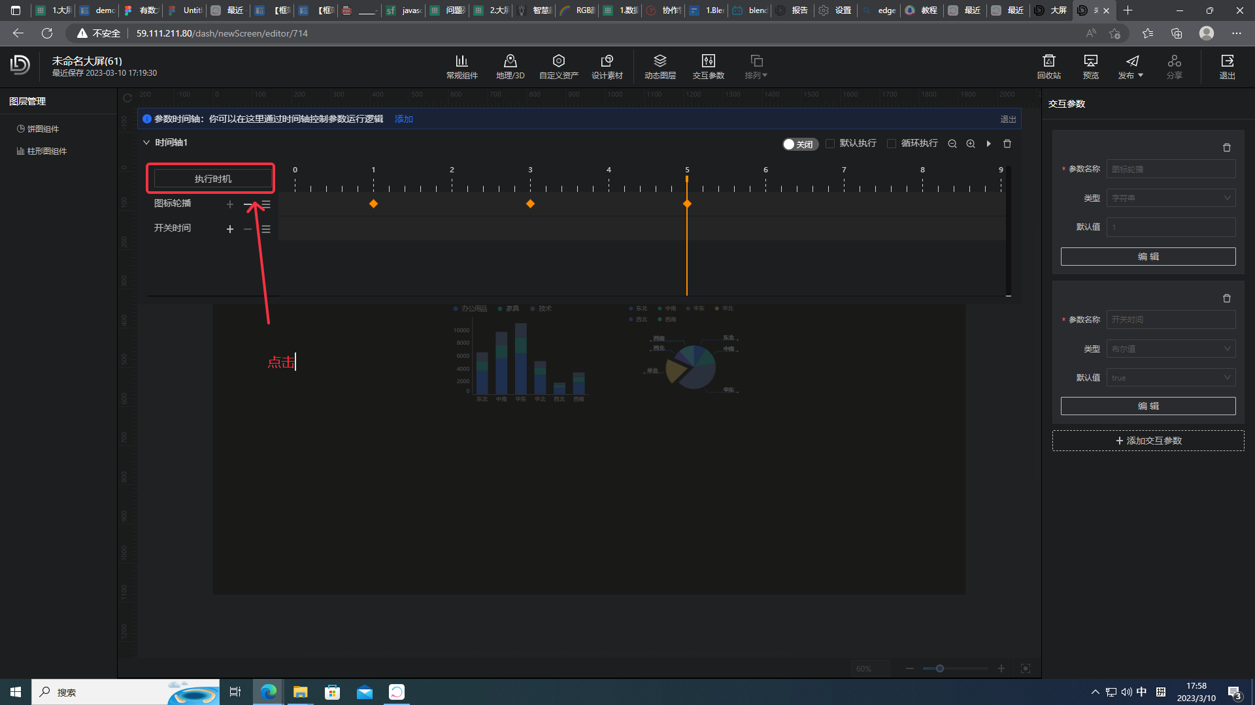The image size is (1255, 705).
Task: Add keyframe to 图标轮播 row
Action: pos(229,204)
